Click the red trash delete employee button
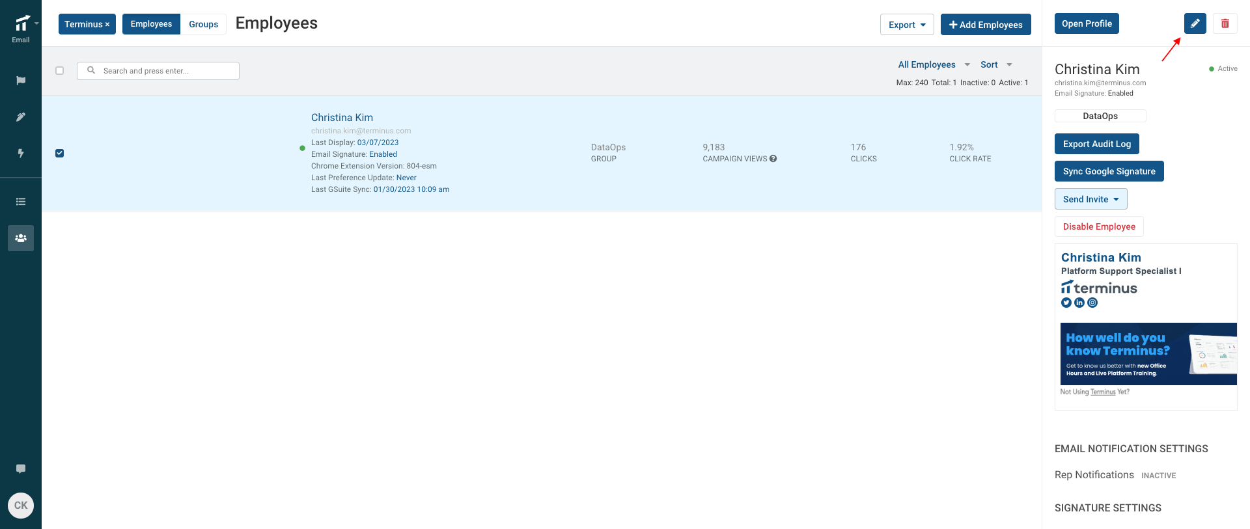The width and height of the screenshot is (1250, 529). pyautogui.click(x=1225, y=23)
